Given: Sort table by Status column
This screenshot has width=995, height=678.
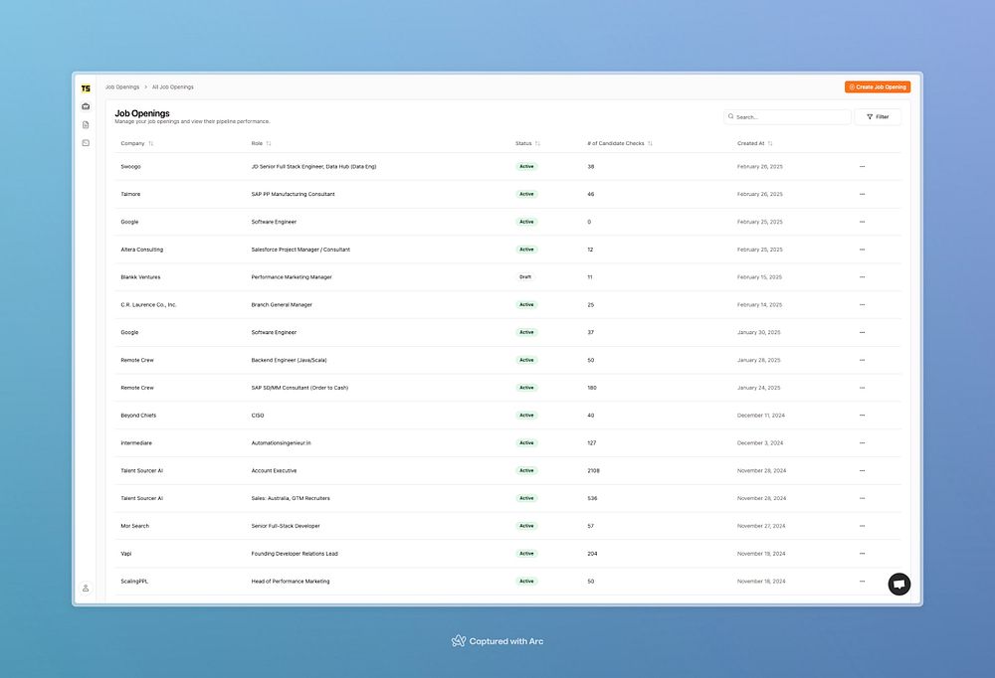Looking at the screenshot, I should (528, 143).
